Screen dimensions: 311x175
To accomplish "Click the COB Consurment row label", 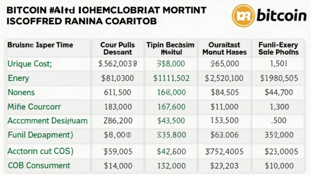I will 39,166.
